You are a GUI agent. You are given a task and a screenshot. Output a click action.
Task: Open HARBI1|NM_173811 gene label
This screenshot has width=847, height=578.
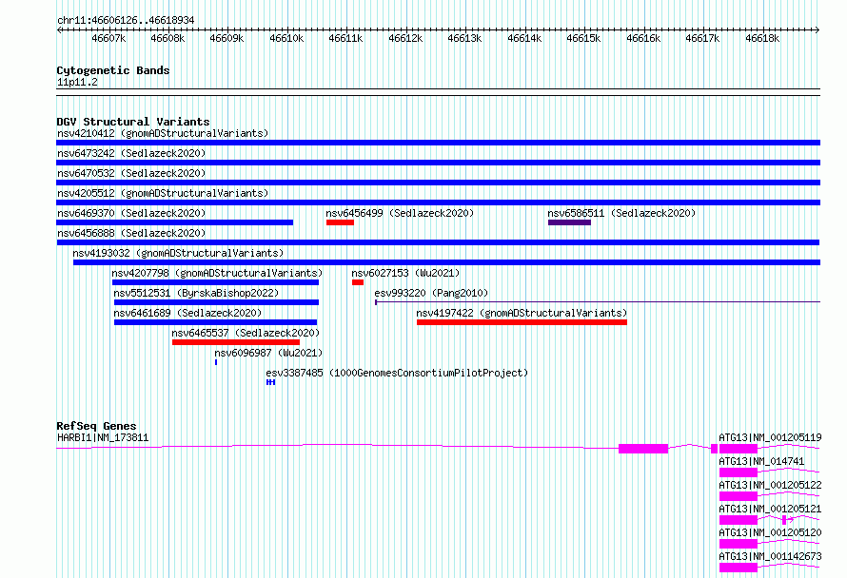click(103, 437)
